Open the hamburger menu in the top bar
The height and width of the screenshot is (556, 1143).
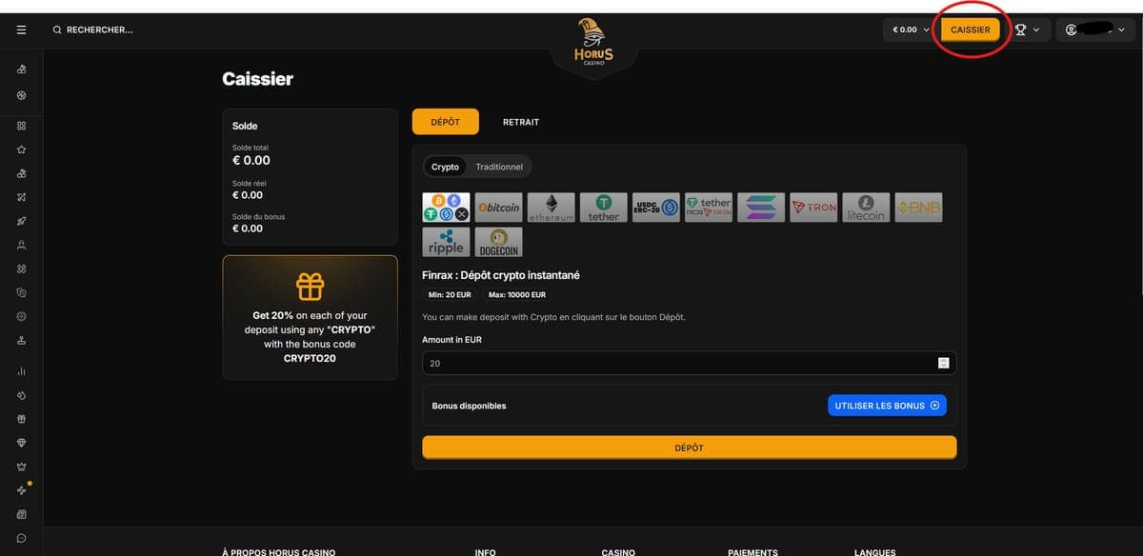point(21,30)
